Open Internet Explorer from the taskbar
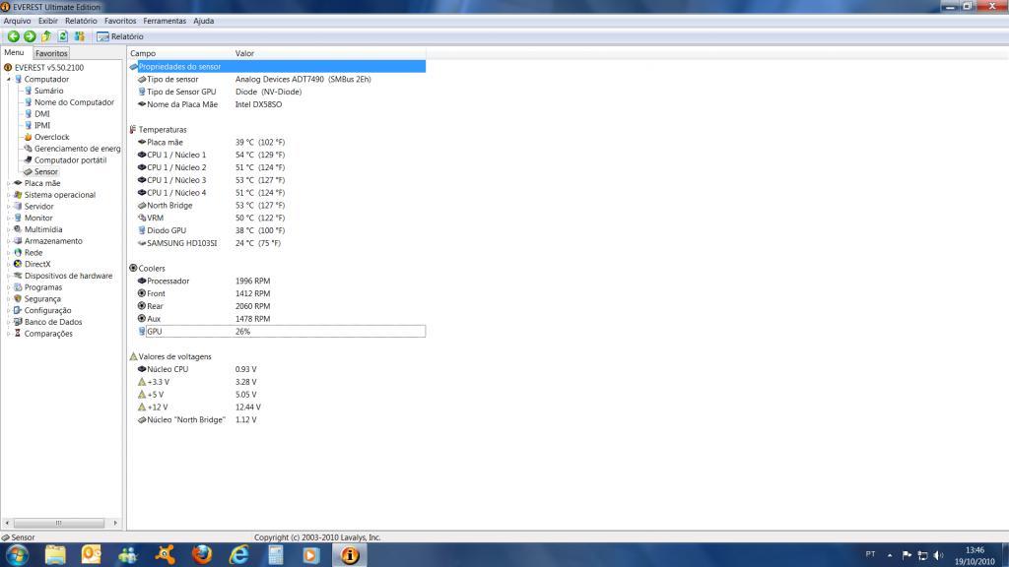Screen dimensions: 1009x567 (239, 555)
